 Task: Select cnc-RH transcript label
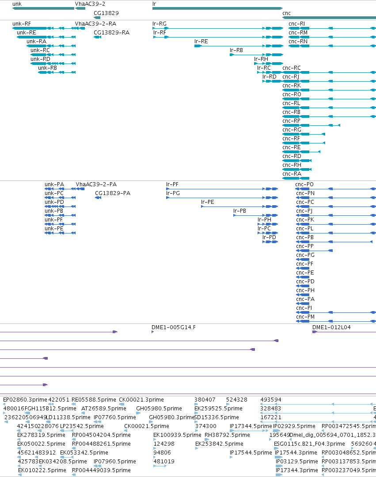(x=292, y=165)
